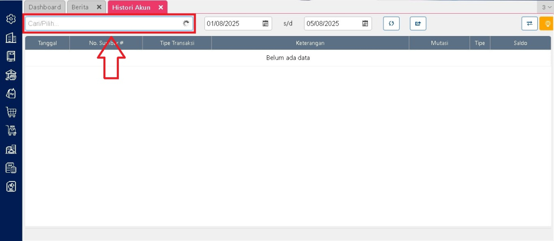
Task: Open the end date calendar picker
Action: [x=365, y=24]
